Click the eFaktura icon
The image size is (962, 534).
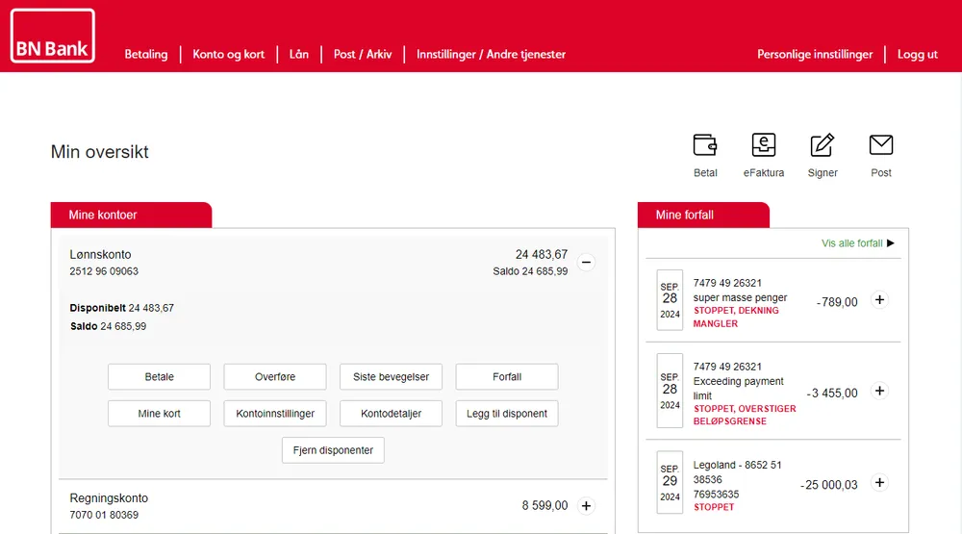click(x=763, y=145)
